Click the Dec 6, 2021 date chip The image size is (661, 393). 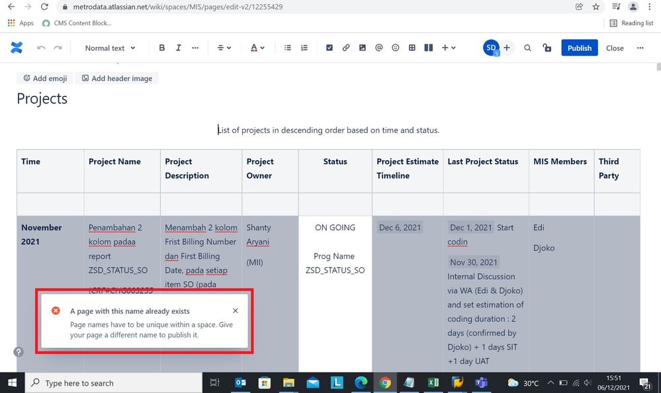pyautogui.click(x=400, y=228)
